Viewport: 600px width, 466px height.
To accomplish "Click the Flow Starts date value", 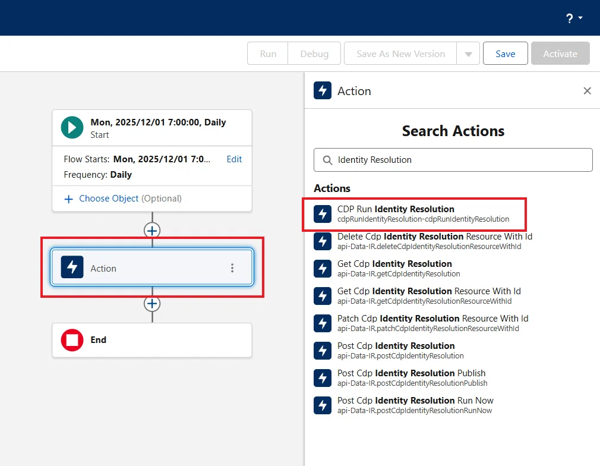I will tap(162, 159).
